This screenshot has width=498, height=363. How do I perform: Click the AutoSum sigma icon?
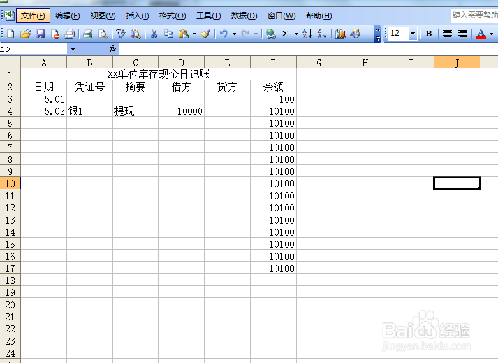(286, 34)
